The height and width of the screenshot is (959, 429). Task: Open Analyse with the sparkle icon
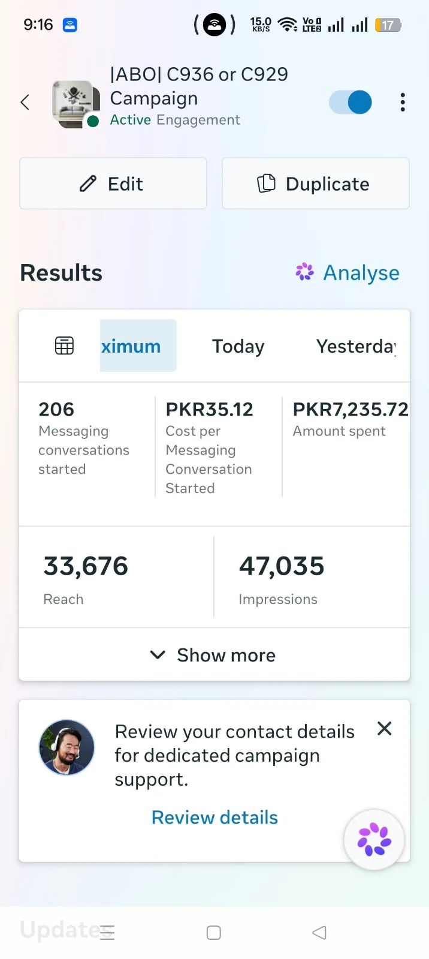click(x=347, y=273)
